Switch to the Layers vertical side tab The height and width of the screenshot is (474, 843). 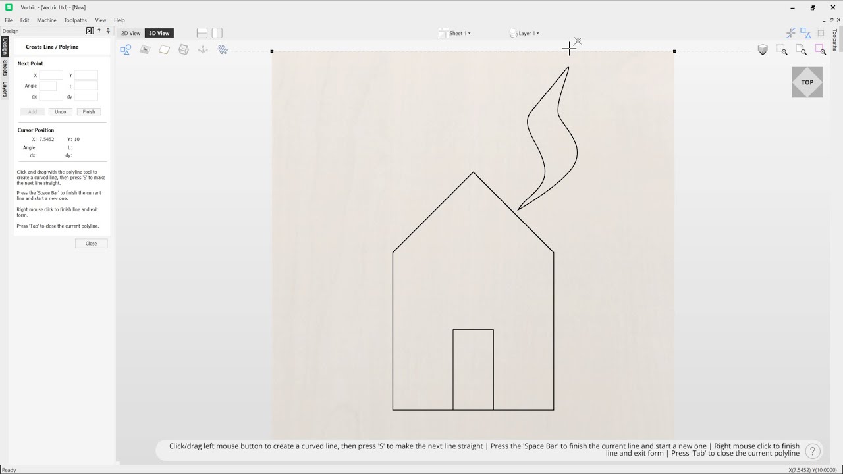coord(5,89)
